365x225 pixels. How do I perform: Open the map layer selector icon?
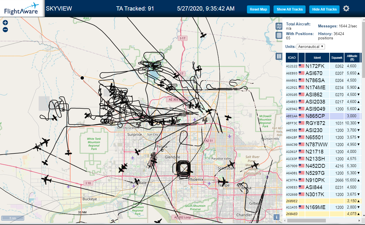[279, 27]
